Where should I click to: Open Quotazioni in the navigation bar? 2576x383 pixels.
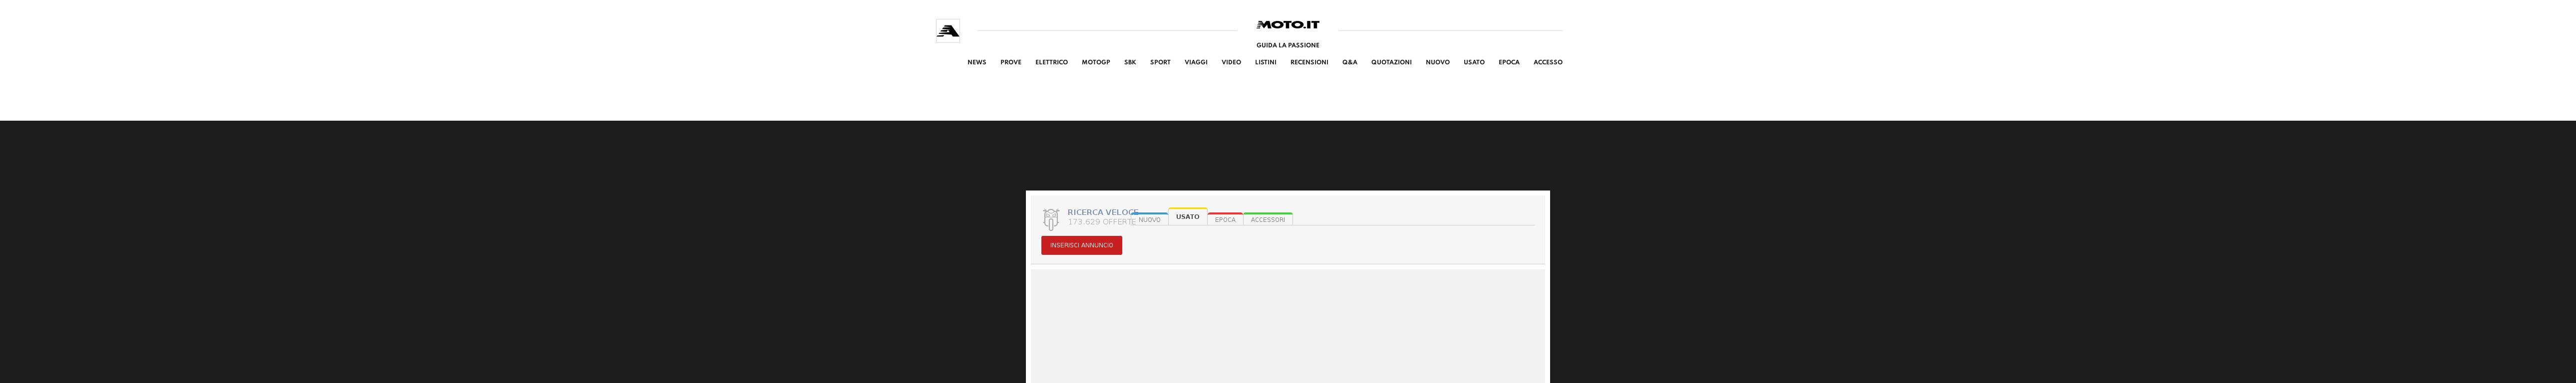click(1390, 62)
